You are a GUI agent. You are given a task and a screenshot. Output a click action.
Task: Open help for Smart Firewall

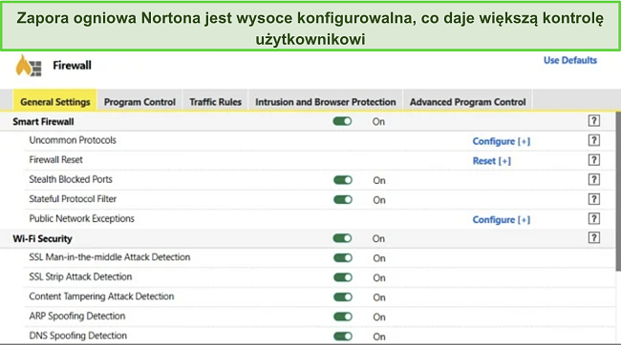[x=593, y=121]
